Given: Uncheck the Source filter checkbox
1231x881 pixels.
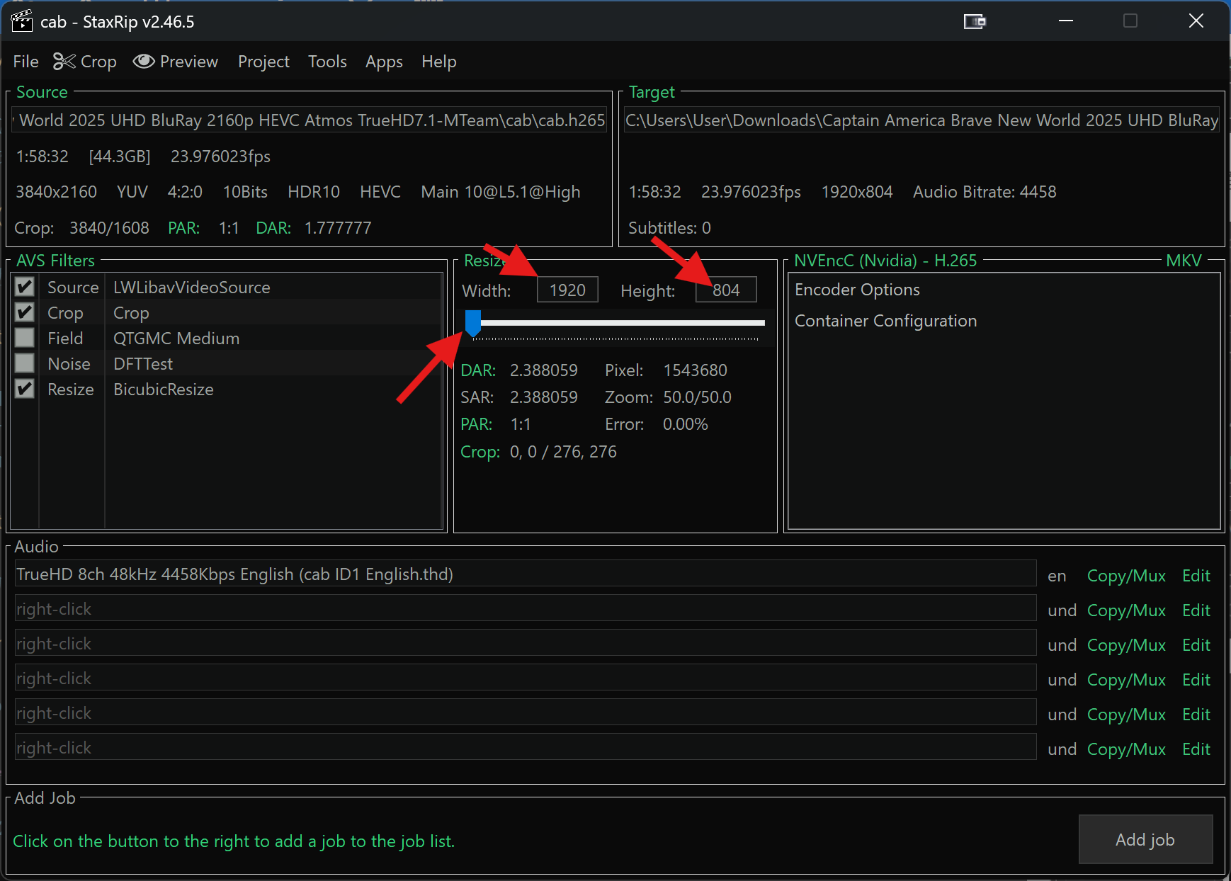Looking at the screenshot, I should point(25,287).
